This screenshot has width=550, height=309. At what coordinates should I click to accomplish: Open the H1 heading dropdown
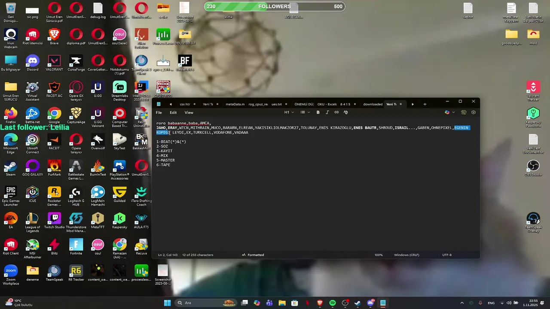pyautogui.click(x=289, y=112)
